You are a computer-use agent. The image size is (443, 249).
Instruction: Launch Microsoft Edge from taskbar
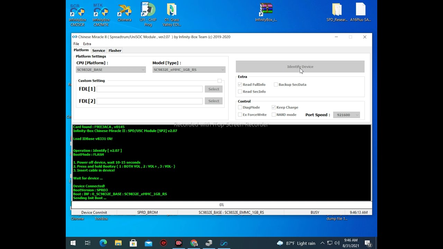pos(103,243)
